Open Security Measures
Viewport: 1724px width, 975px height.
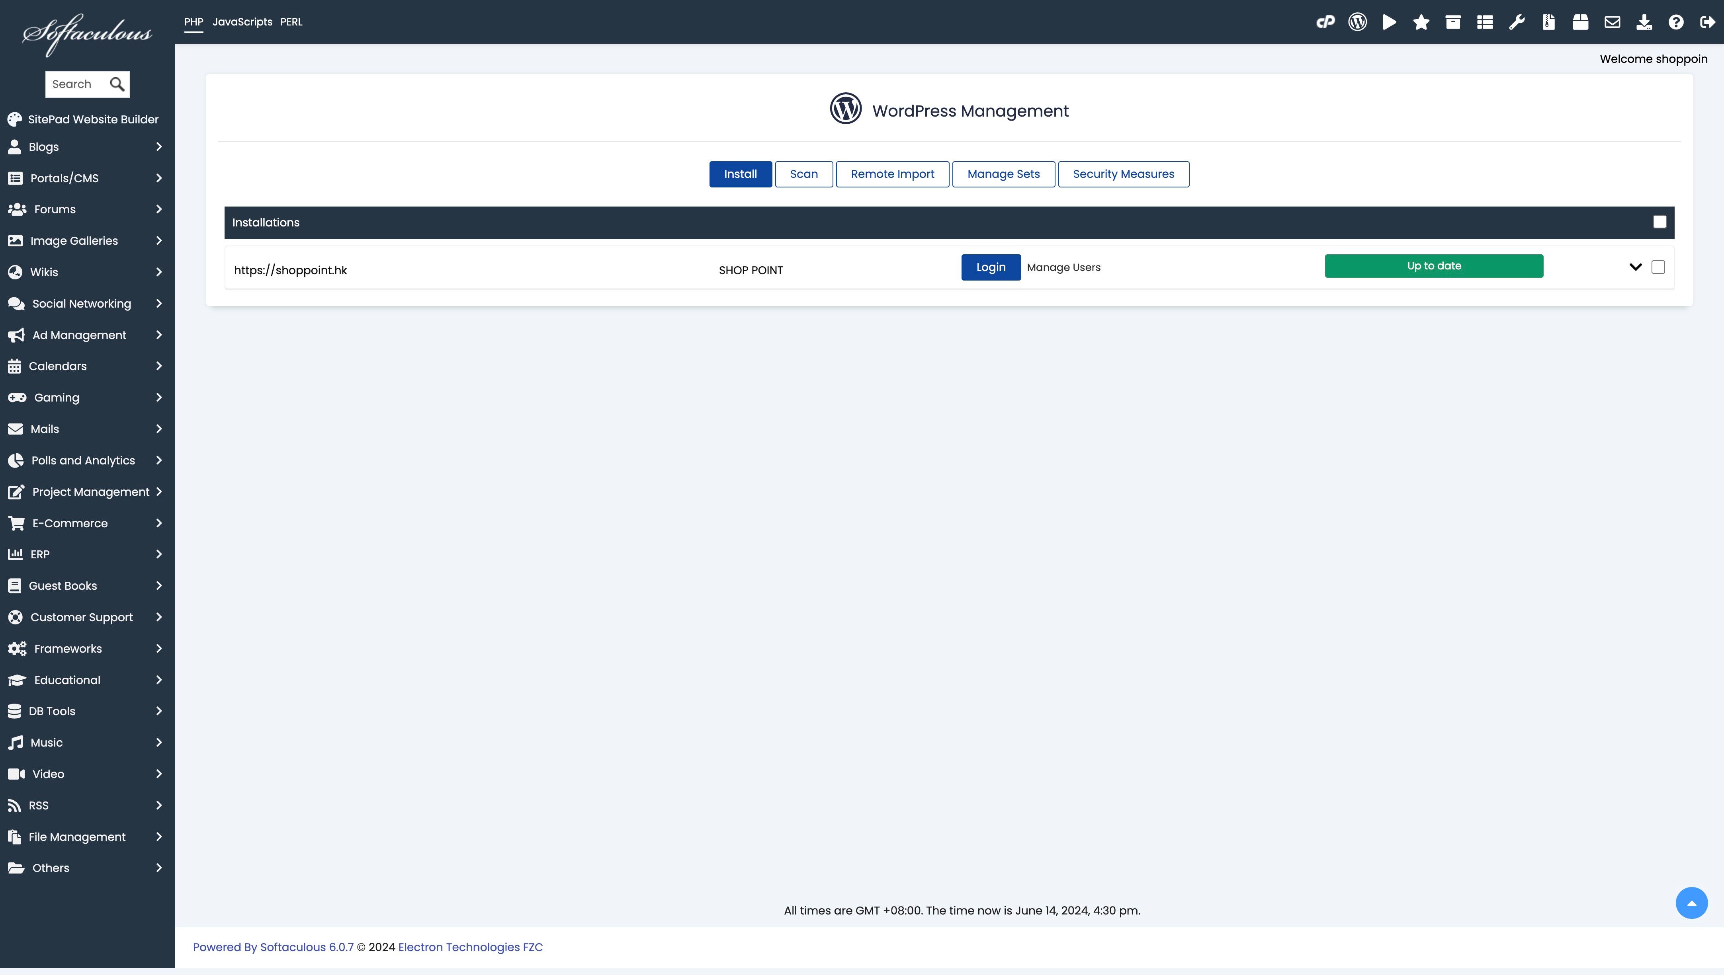tap(1123, 174)
